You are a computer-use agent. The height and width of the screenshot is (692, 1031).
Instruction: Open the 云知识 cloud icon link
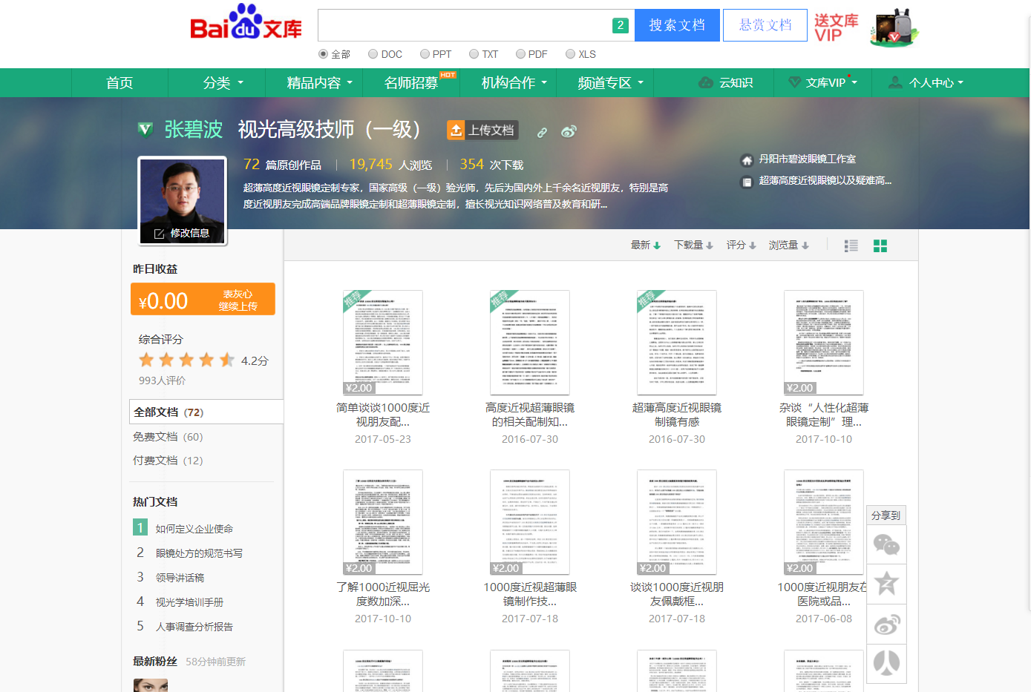[706, 82]
